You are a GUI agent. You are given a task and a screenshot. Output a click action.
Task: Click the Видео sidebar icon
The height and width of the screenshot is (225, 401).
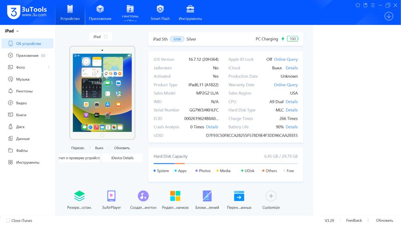click(10, 103)
